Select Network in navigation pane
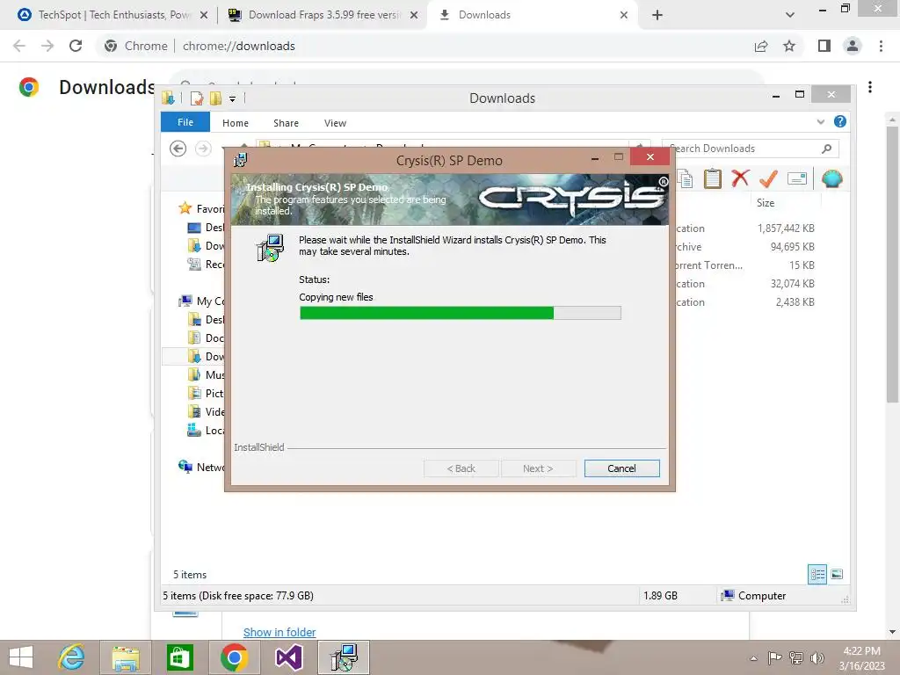Viewport: 900px width, 675px height. [x=201, y=468]
